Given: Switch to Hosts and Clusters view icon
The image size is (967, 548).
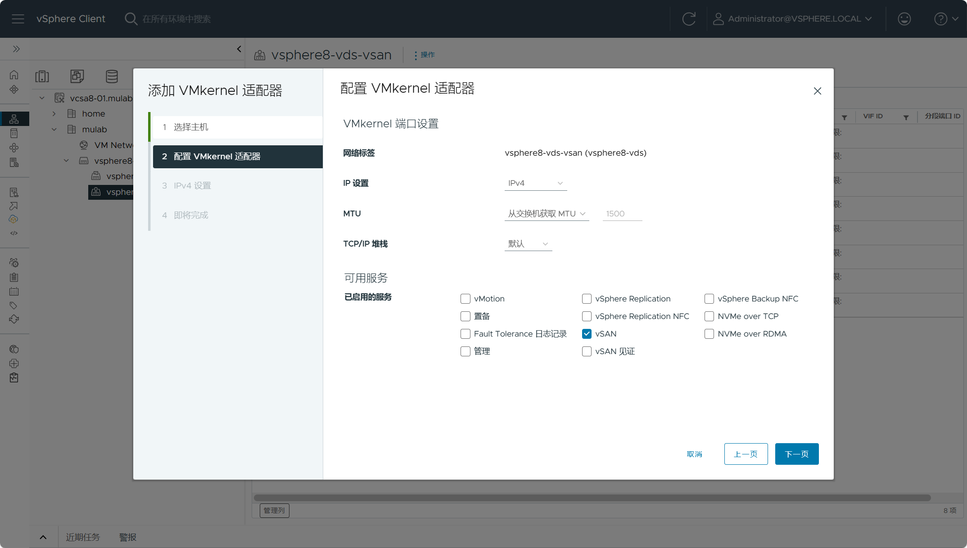Looking at the screenshot, I should pyautogui.click(x=42, y=76).
